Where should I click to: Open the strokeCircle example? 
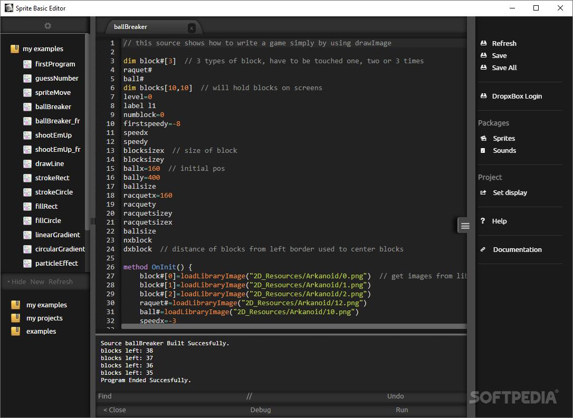pos(54,192)
